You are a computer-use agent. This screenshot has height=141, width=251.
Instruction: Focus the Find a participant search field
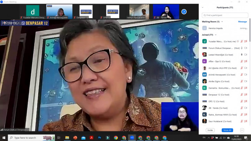click(x=225, y=15)
